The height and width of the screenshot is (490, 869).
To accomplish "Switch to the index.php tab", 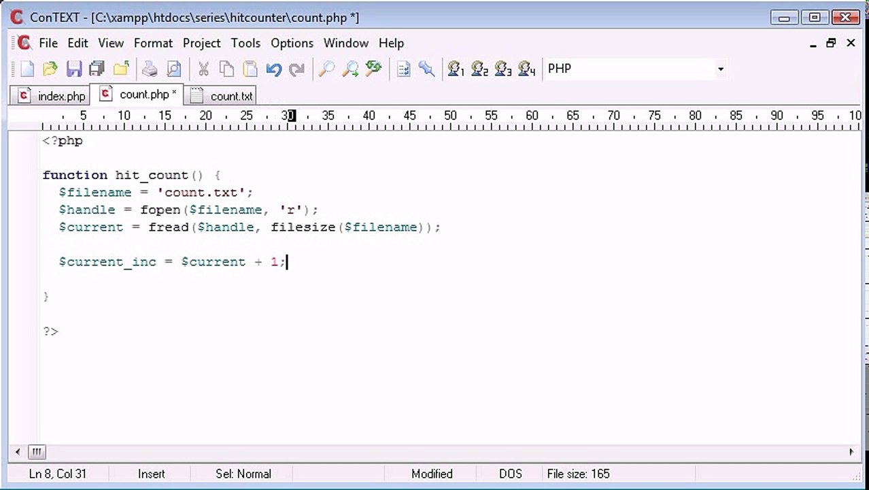I will 52,96.
